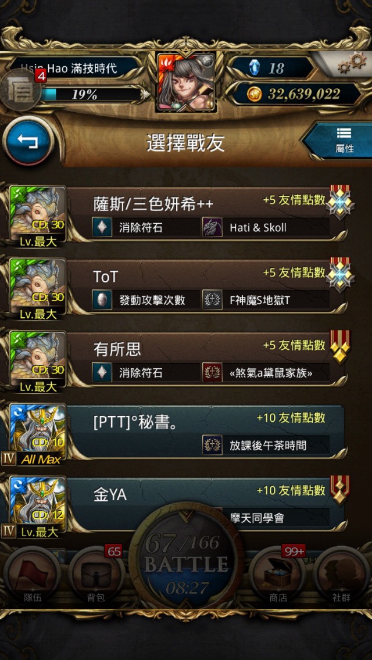Screen dimensions: 372x660
Task: Open the player avatar portrait
Action: click(186, 82)
